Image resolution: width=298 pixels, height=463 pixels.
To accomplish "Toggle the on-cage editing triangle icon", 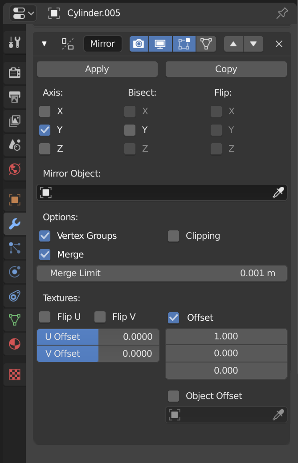I will click(206, 44).
